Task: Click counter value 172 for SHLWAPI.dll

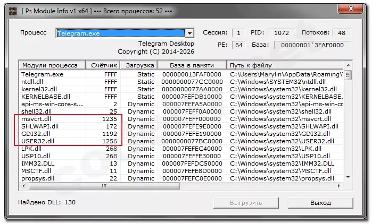Action: 112,126
